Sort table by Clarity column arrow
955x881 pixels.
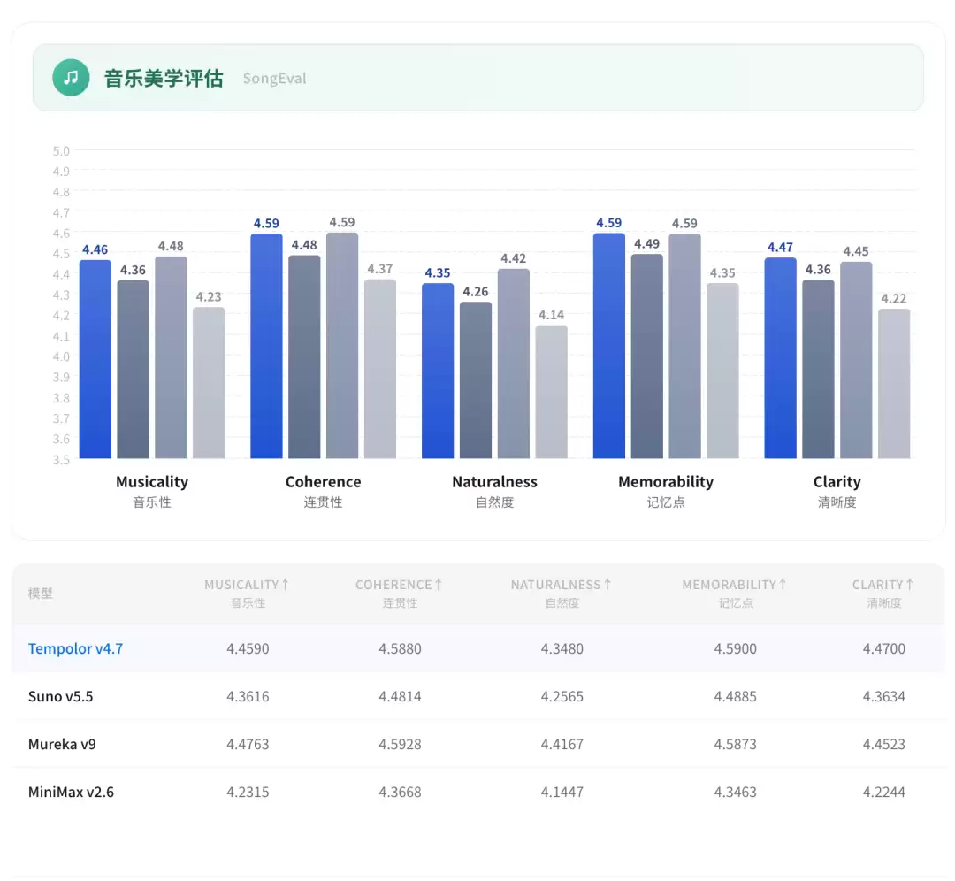click(909, 585)
